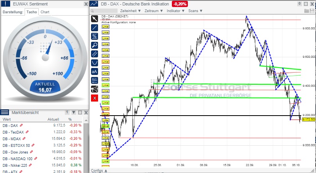
Task: Select the DB - NASDAQ 100 row
Action: tap(42, 159)
